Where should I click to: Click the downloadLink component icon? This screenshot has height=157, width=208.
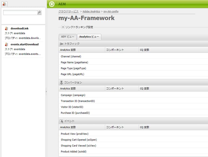[x=6, y=29]
